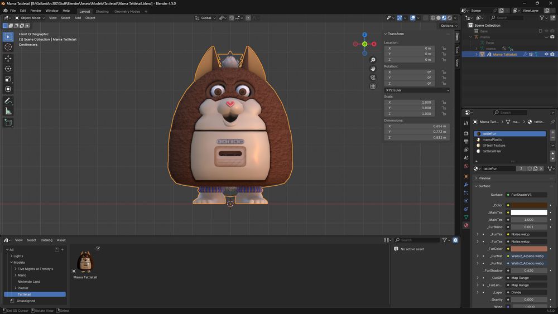Switch to the Shading workspace tab
The image size is (558, 314).
coord(102,11)
